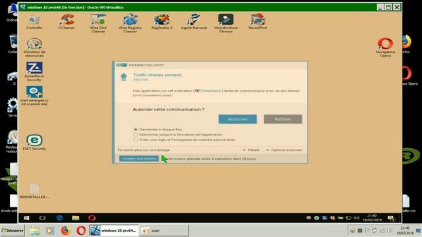
Task: Expand the Détails section
Action: point(251,150)
